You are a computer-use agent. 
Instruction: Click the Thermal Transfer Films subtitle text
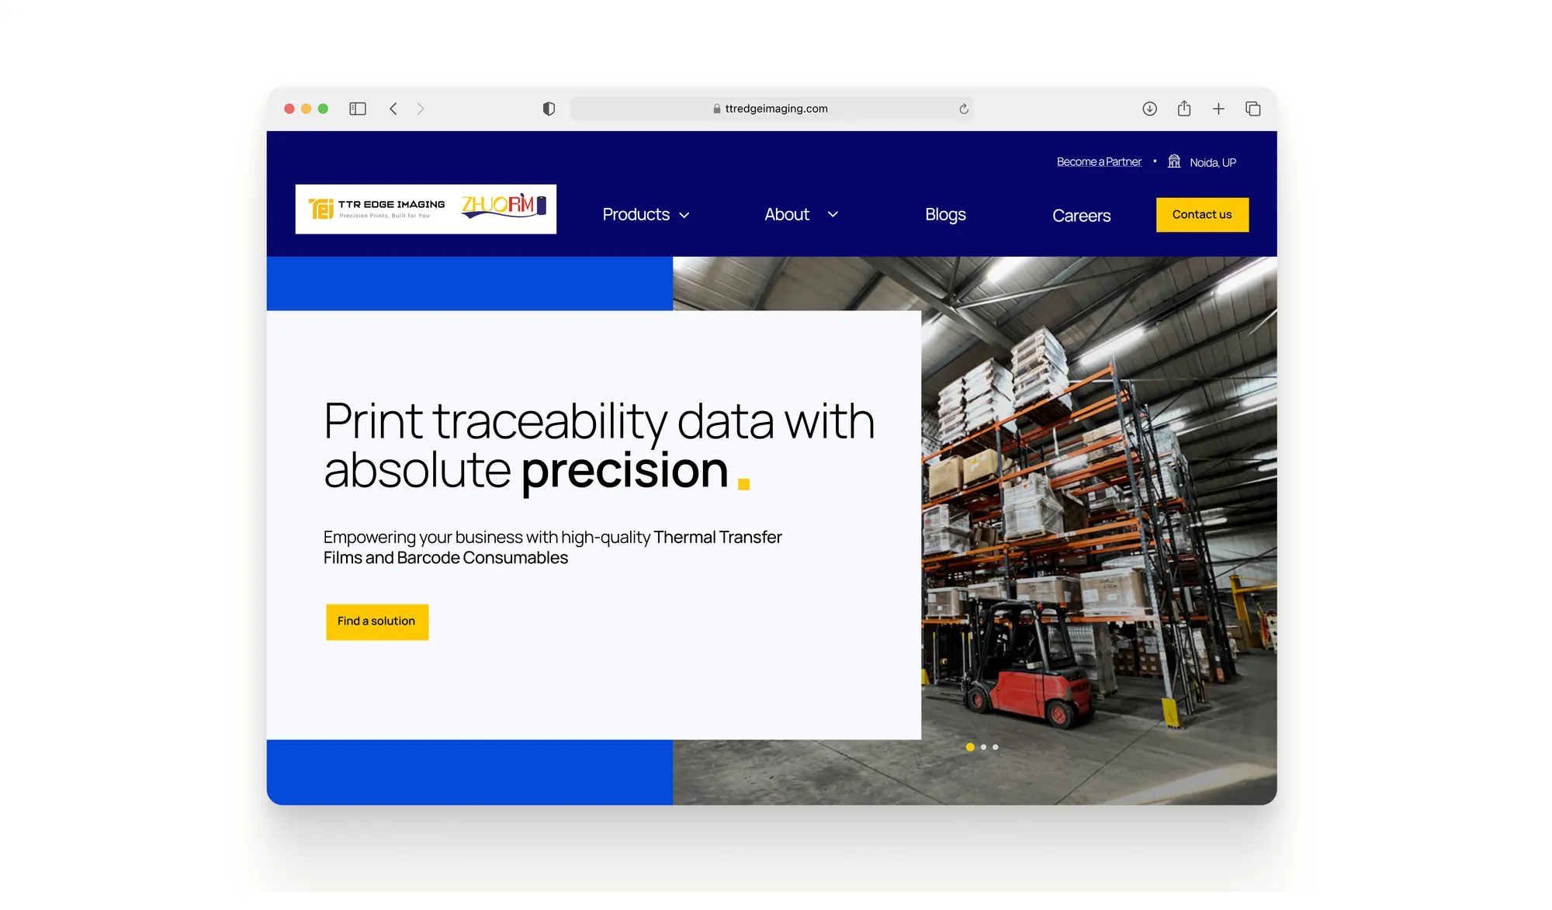click(553, 548)
